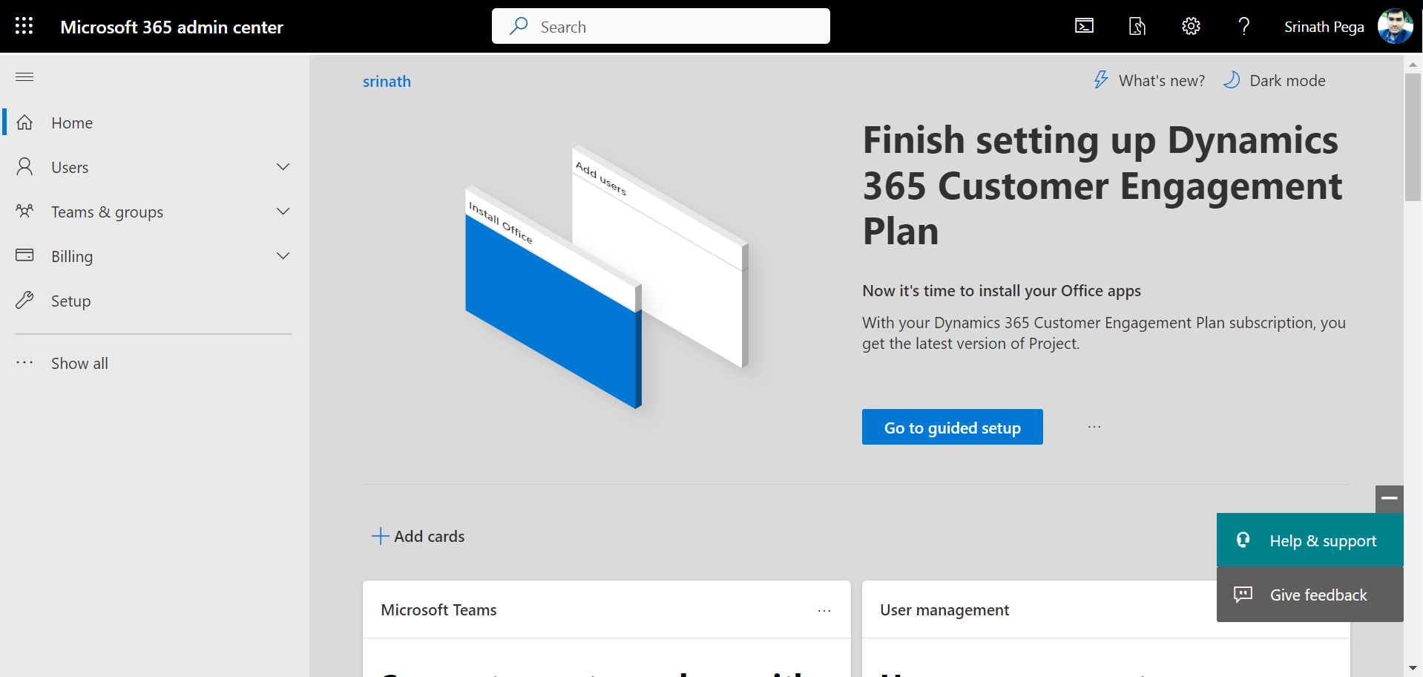
Task: Minimize the Help & support panel
Action: coord(1389,498)
